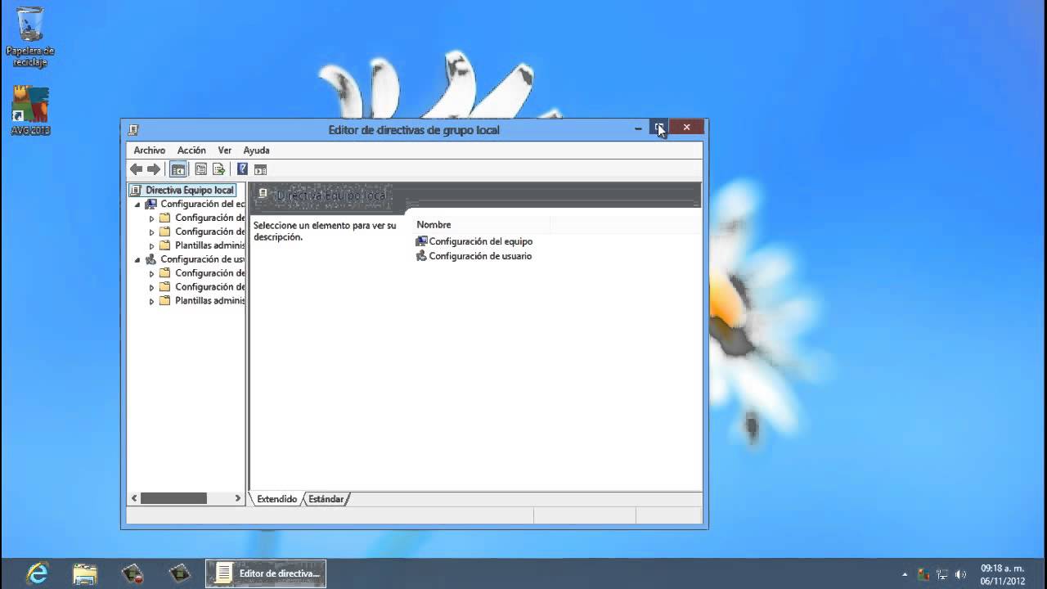Select the AVG 2013 desktop shortcut
The height and width of the screenshot is (589, 1047).
click(30, 110)
